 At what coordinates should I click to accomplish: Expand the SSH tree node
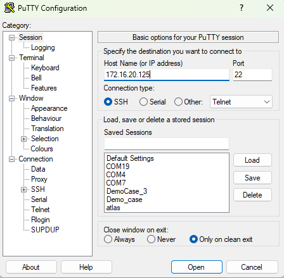23,190
